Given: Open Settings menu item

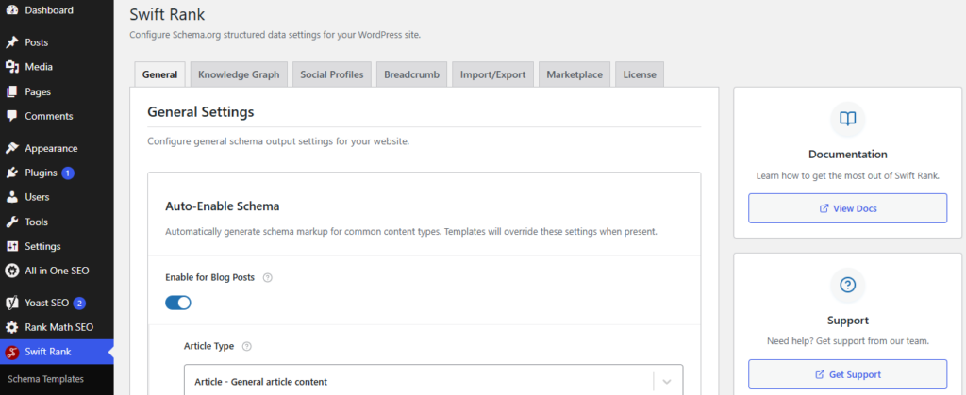Looking at the screenshot, I should [57, 247].
